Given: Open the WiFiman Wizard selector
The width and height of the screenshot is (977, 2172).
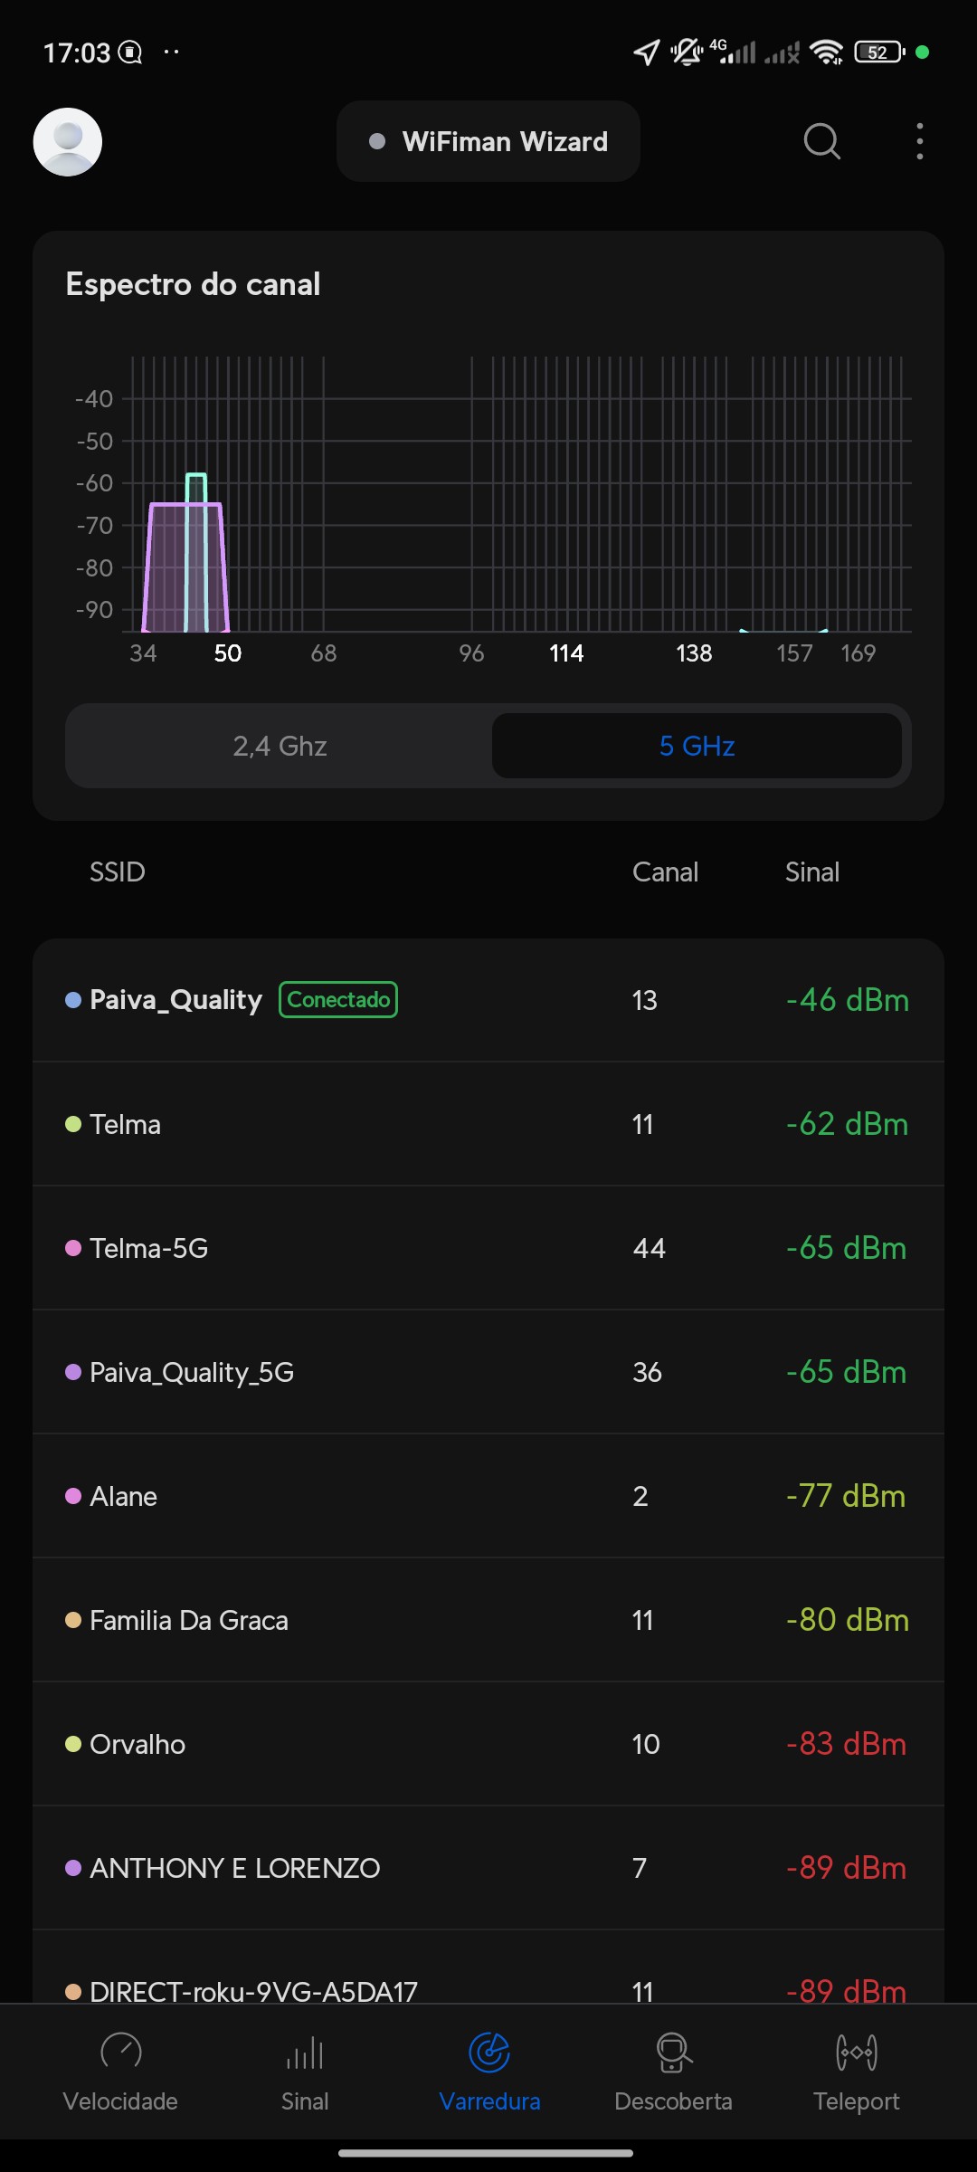Looking at the screenshot, I should pos(488,142).
